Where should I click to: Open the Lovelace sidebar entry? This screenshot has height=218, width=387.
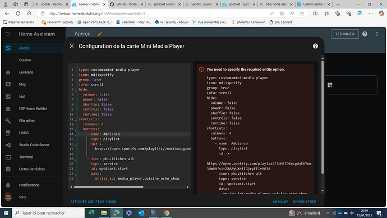pos(32,72)
